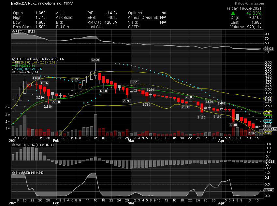Click the 4.080 high price label
277x206 pixels.
tap(36, 78)
